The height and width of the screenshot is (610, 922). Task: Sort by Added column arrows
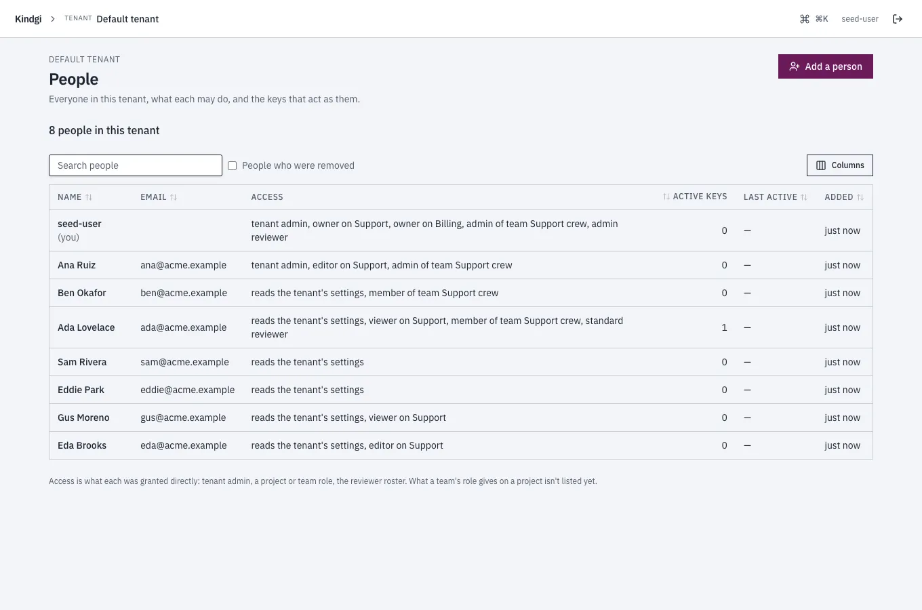[860, 197]
